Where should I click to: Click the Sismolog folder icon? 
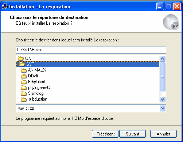point(23,93)
